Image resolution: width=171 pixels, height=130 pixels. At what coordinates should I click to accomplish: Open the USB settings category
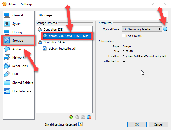coord(15,74)
